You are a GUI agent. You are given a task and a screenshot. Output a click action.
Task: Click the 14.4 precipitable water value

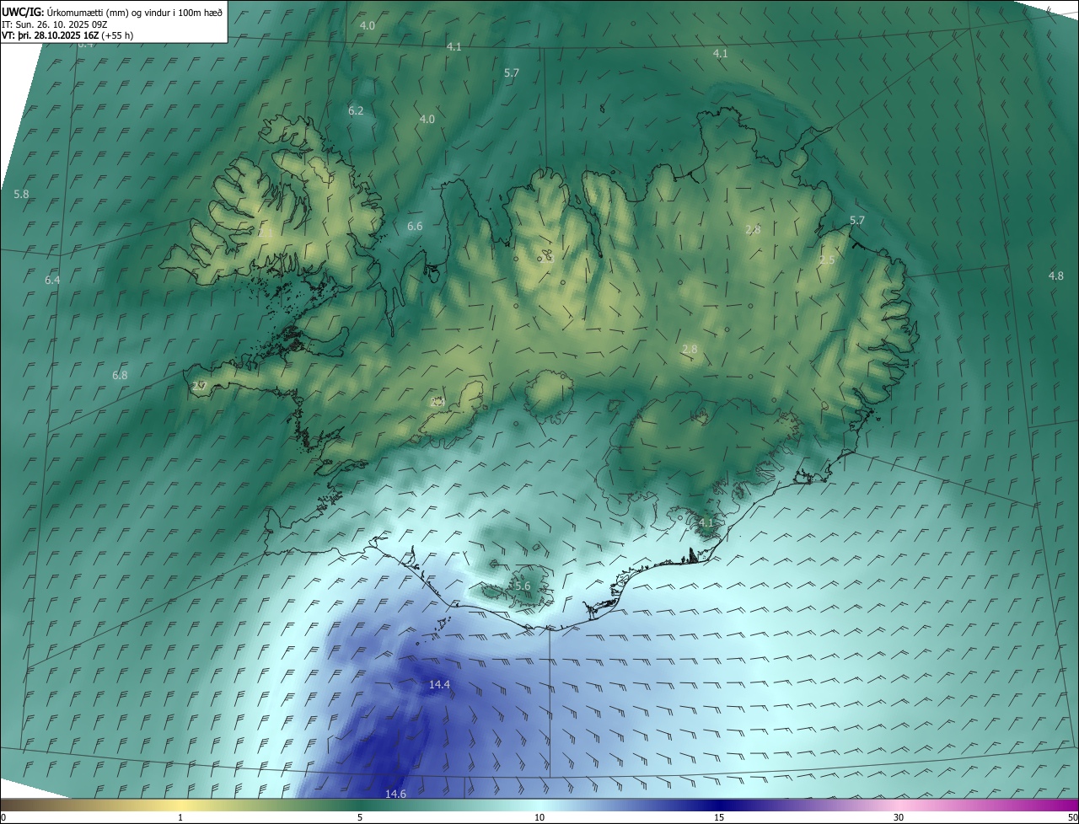(x=439, y=685)
